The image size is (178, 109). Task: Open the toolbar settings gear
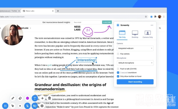coord(42,106)
